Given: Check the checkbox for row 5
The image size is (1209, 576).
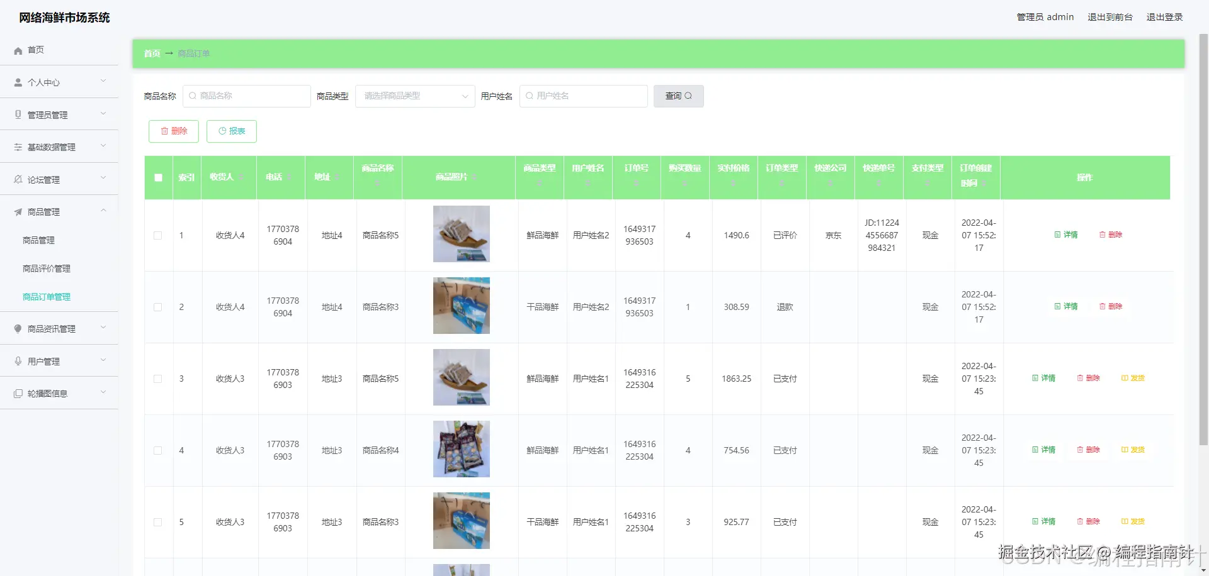Looking at the screenshot, I should [x=158, y=522].
